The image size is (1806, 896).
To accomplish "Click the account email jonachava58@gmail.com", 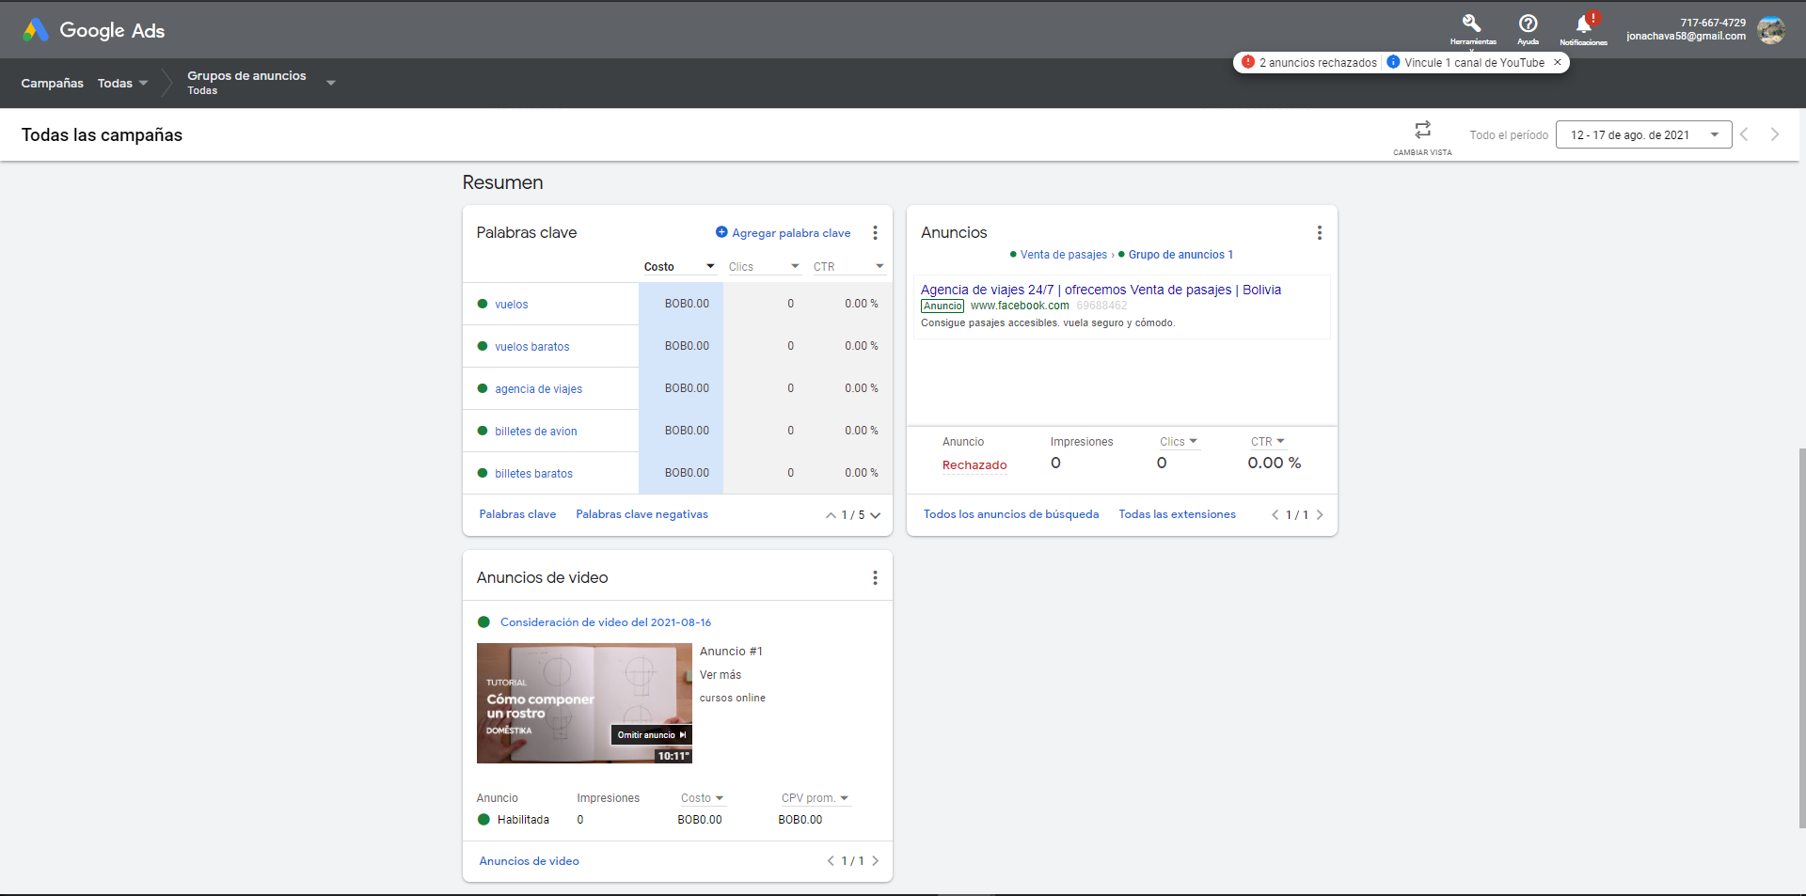I will 1686,37.
